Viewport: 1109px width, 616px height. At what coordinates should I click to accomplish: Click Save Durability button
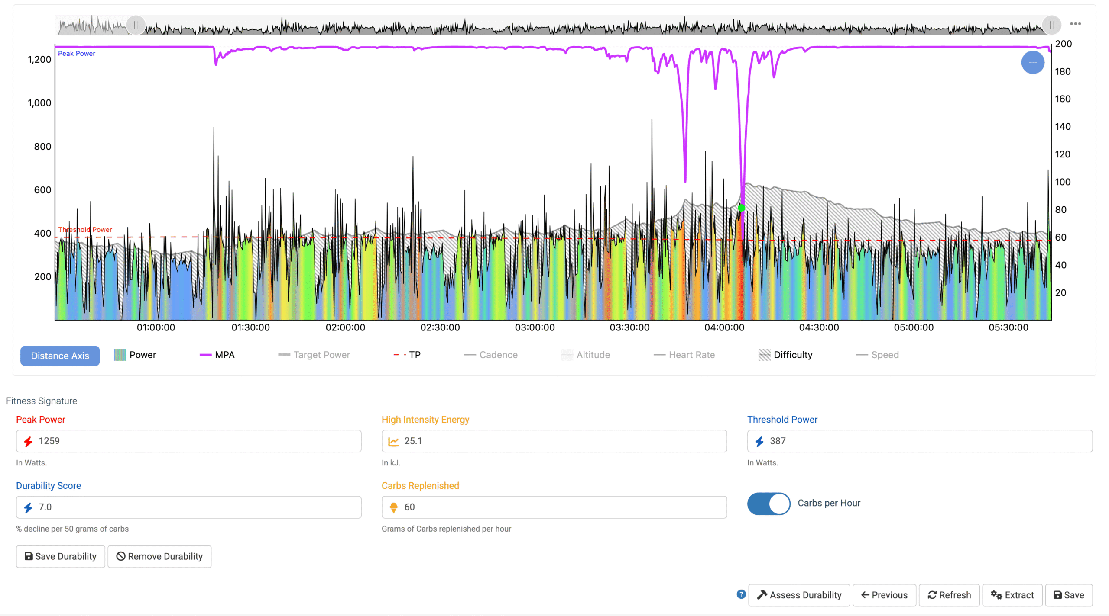60,556
